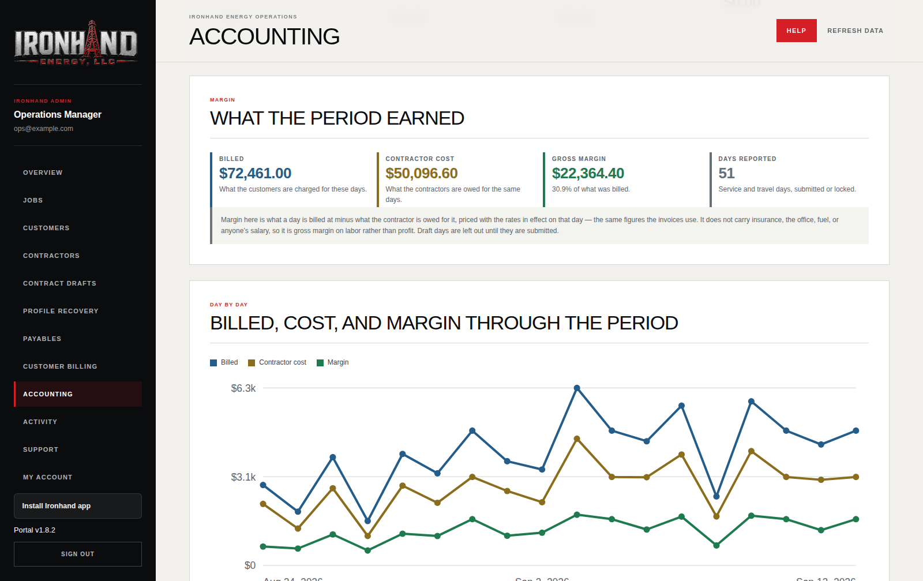Go to My Account

pyautogui.click(x=78, y=477)
